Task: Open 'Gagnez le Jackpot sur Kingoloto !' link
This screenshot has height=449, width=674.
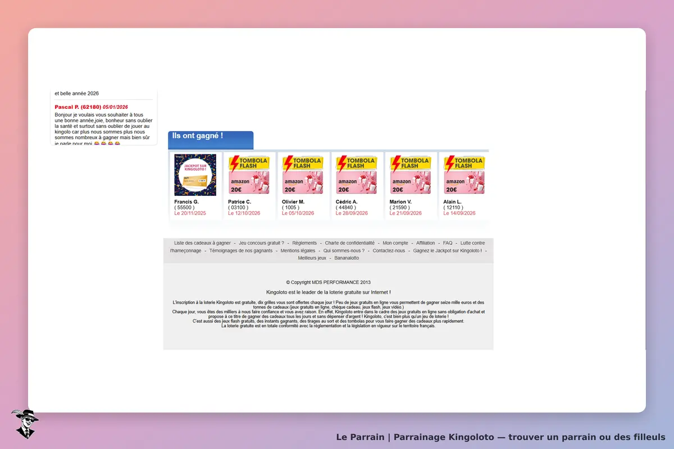Action: pos(447,251)
